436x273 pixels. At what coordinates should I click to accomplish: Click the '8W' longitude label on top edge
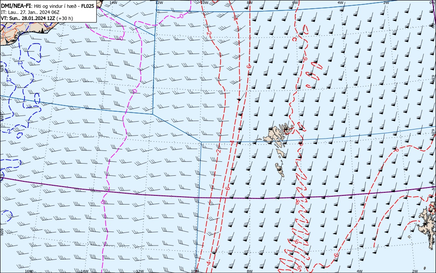pyautogui.click(x=249, y=3)
